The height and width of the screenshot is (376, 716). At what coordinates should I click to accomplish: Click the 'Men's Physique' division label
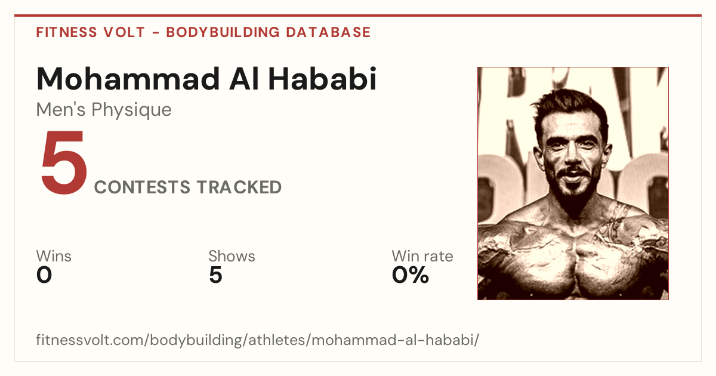(104, 110)
